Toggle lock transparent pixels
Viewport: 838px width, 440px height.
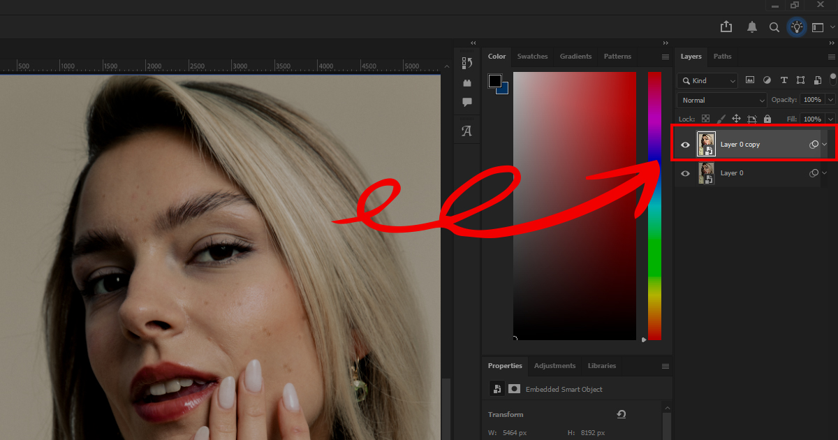[x=705, y=119]
